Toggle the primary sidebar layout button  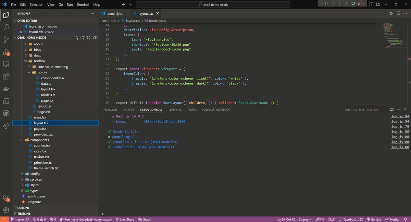point(372,4)
